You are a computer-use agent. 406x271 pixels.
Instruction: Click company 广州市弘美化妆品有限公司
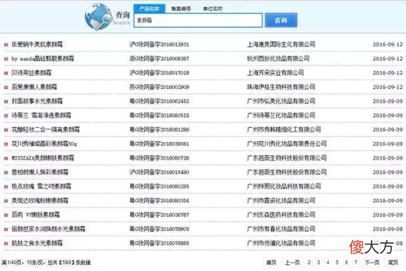pyautogui.click(x=281, y=101)
